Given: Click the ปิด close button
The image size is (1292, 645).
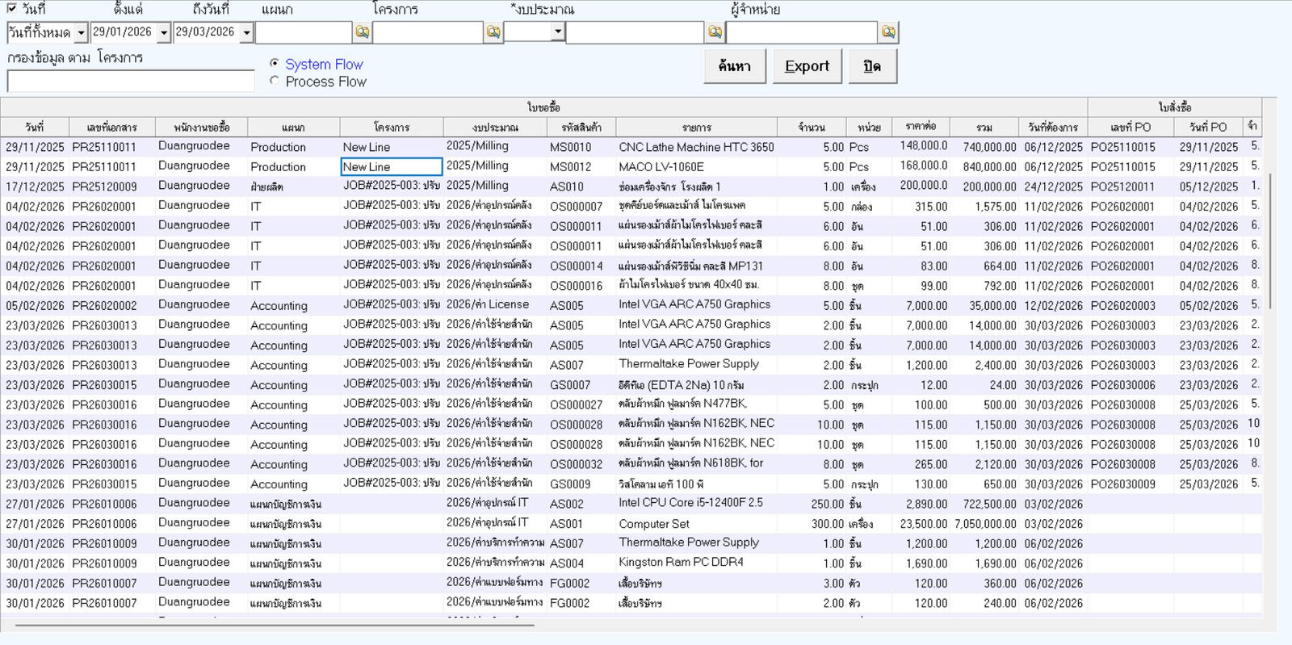Looking at the screenshot, I should click(x=872, y=66).
